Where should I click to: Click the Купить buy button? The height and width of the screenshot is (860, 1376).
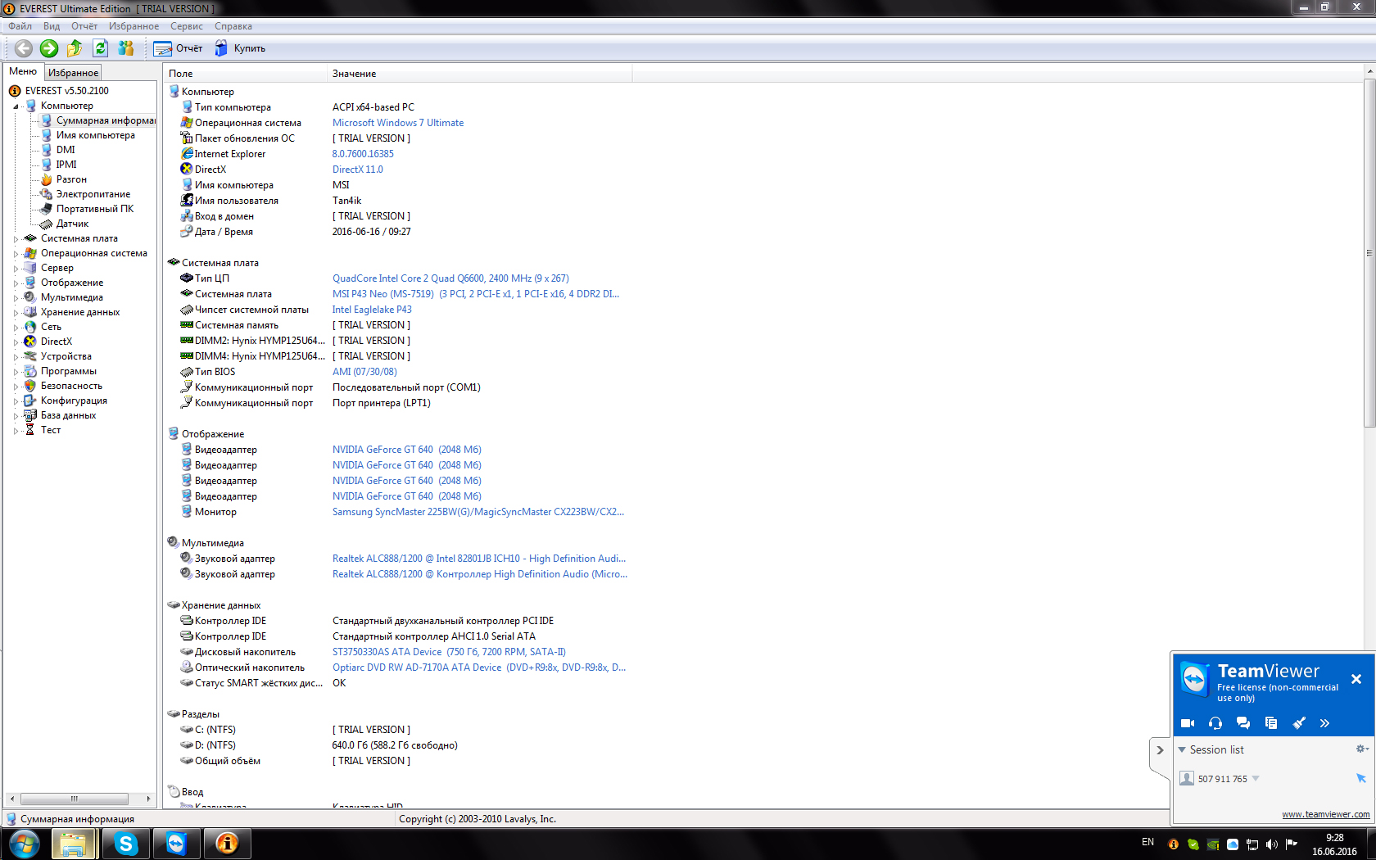coord(240,48)
